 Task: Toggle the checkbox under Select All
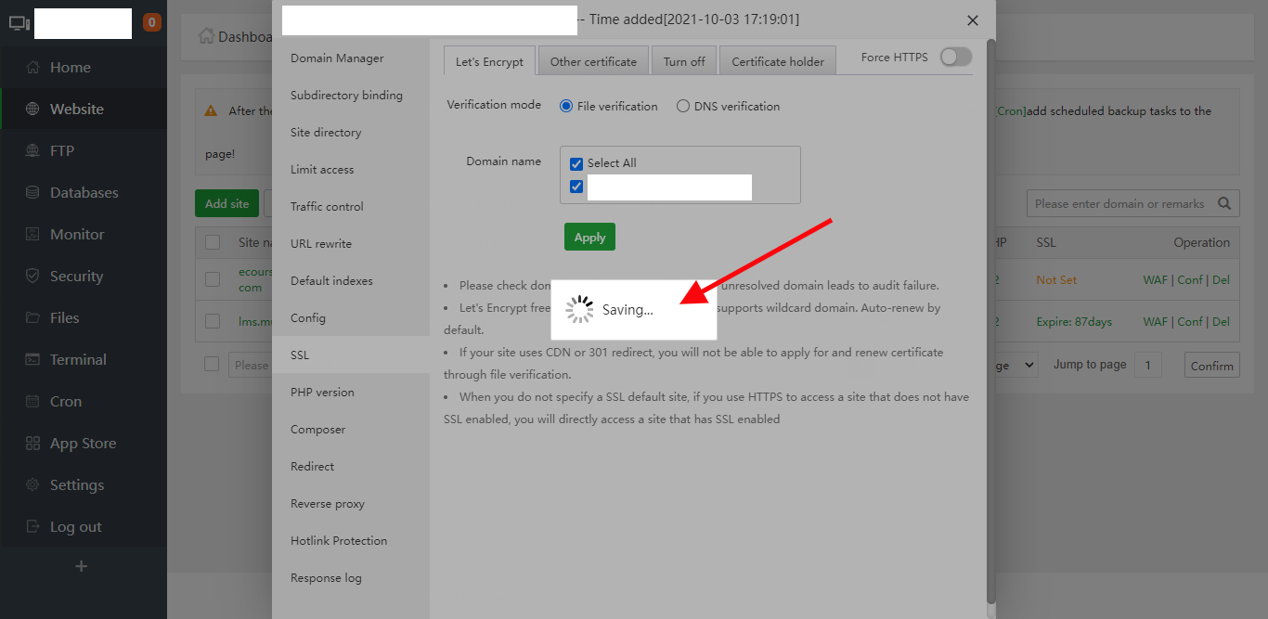pyautogui.click(x=576, y=187)
